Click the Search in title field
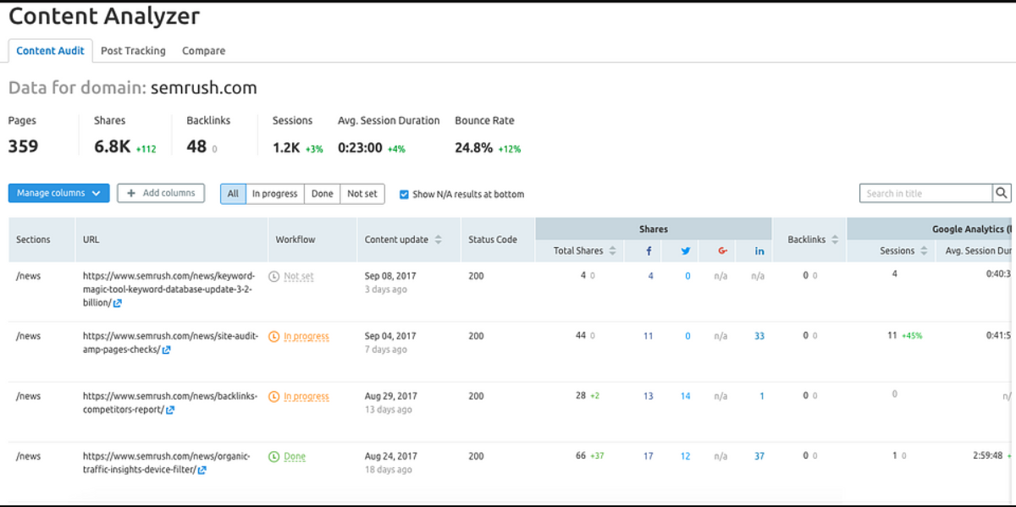Screen dimensions: 1016x507 925,194
